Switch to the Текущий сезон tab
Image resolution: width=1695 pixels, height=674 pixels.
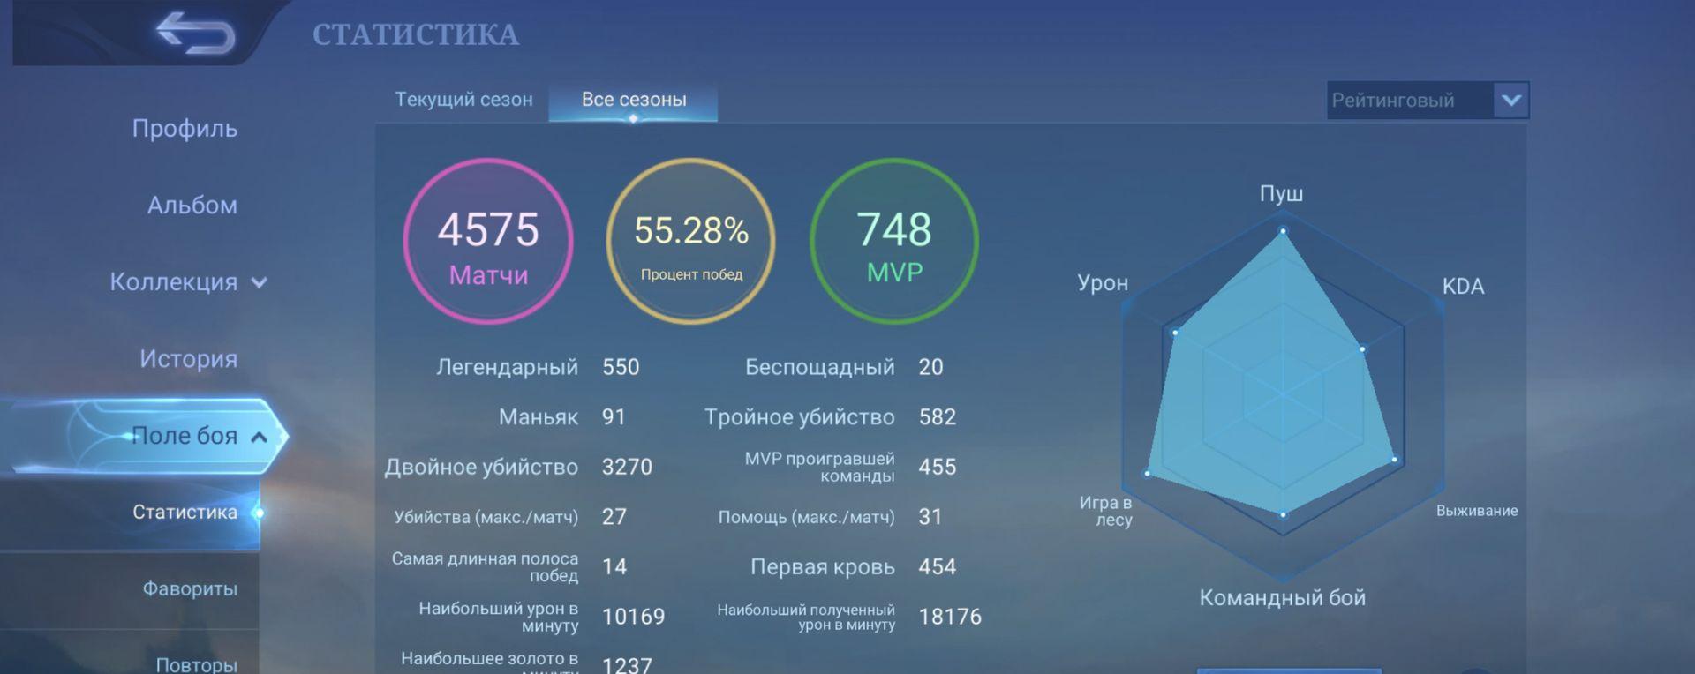[463, 100]
